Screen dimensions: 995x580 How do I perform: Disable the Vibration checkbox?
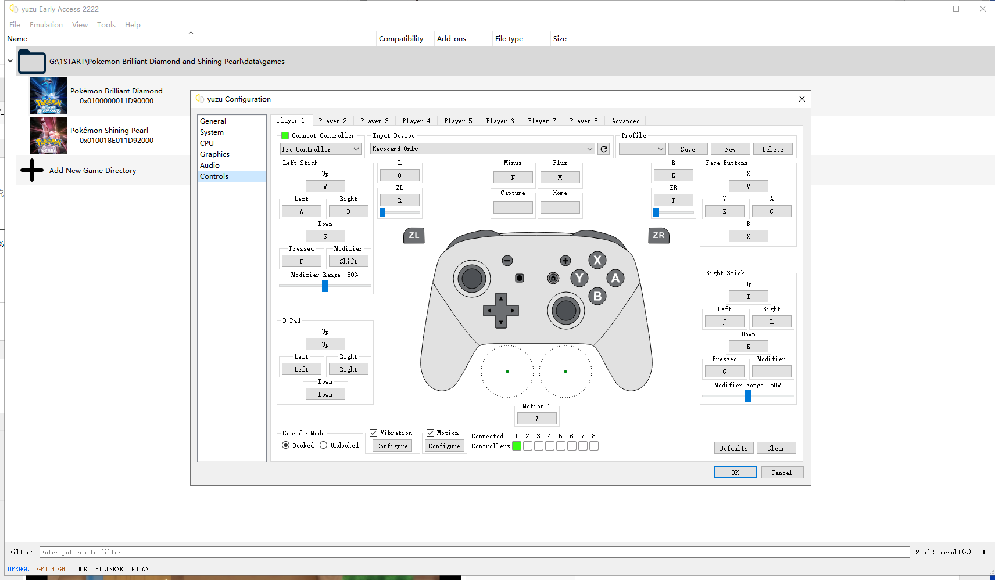pos(374,433)
